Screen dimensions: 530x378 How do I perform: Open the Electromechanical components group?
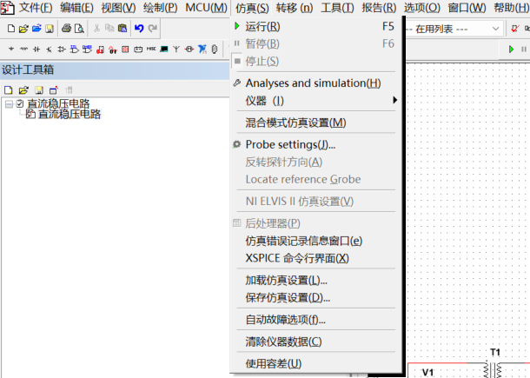[189, 50]
